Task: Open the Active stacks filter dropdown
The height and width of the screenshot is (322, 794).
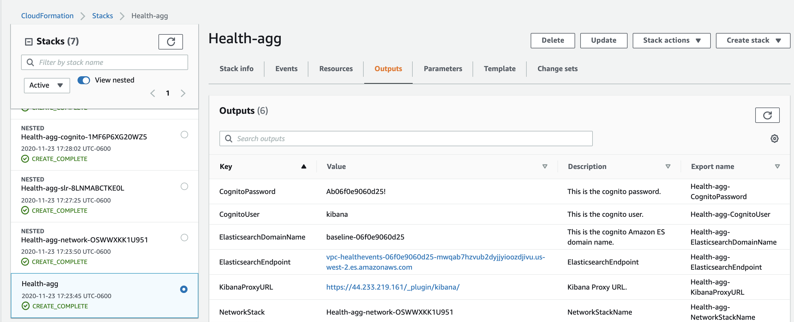Action: pos(46,85)
